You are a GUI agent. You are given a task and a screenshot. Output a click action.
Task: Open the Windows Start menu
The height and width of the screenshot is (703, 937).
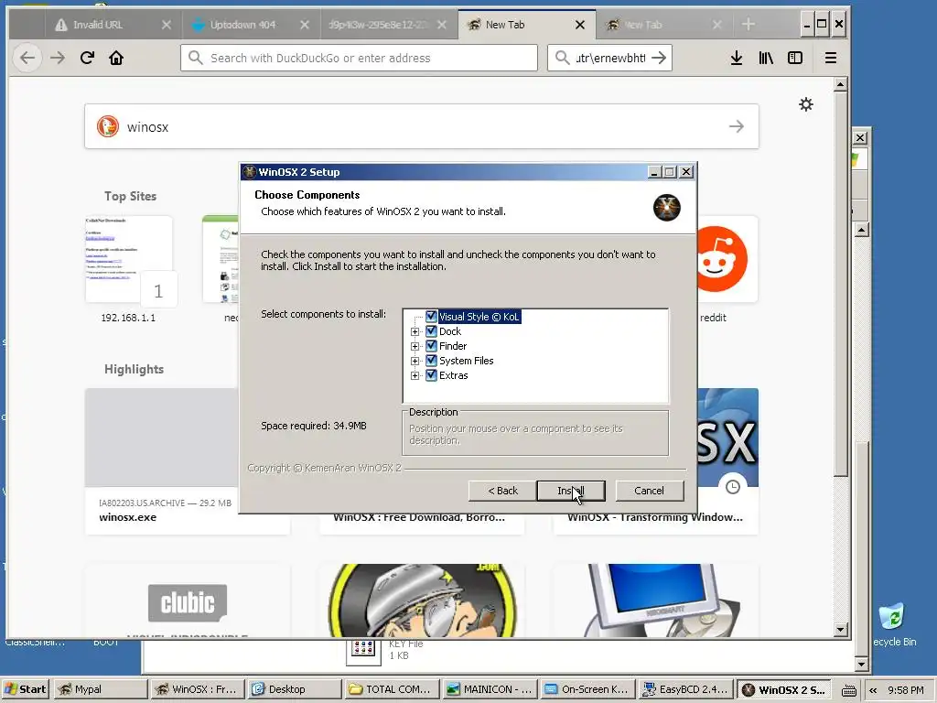26,689
